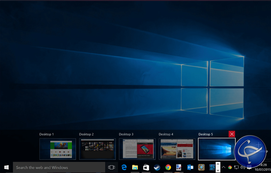Click the Desktop 2 label
The width and height of the screenshot is (271, 173).
[x=86, y=134]
